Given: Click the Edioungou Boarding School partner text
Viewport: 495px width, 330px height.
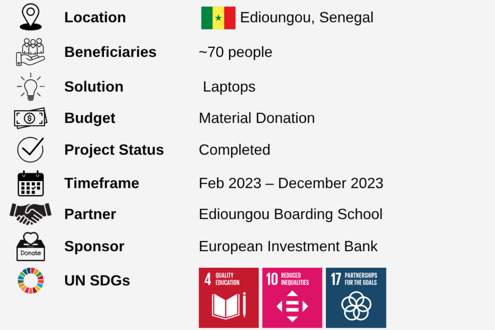Looking at the screenshot, I should click(x=291, y=214).
